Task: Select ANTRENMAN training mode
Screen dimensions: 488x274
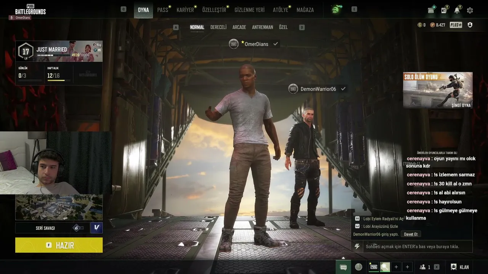Action: click(262, 27)
